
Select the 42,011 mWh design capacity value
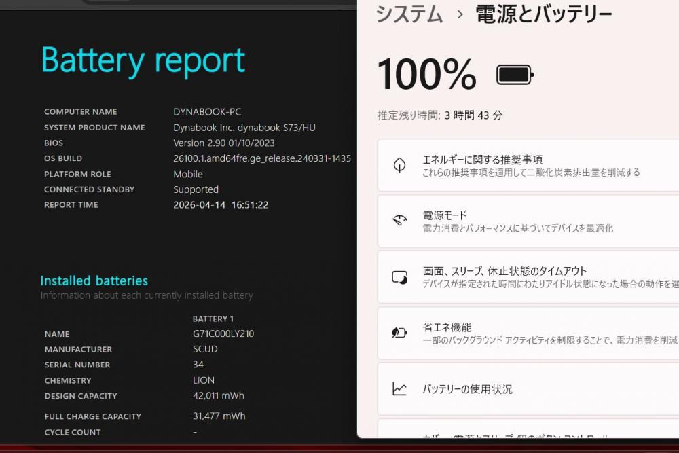click(x=218, y=395)
